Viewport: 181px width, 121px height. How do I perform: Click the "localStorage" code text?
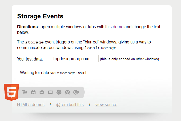100,48
